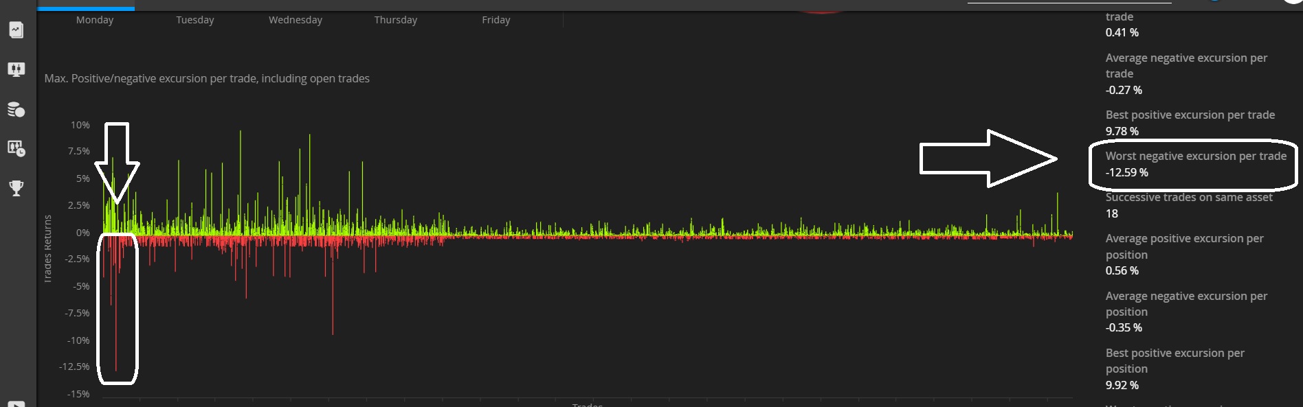Select the candlestick with clock sidebar icon
1303x407 pixels.
[x=16, y=148]
